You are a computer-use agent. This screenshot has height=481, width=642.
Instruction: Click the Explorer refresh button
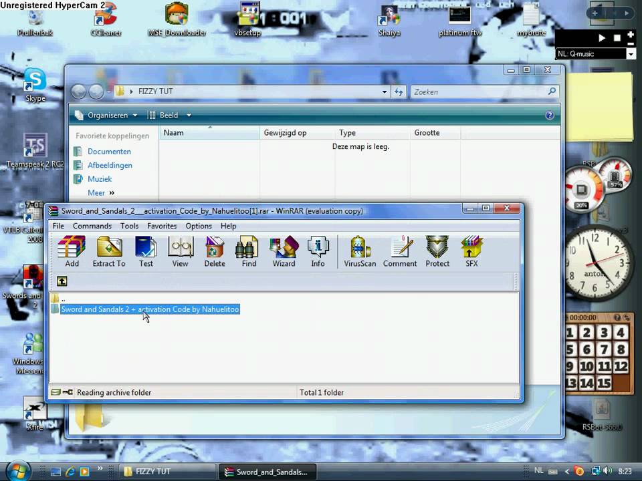399,92
